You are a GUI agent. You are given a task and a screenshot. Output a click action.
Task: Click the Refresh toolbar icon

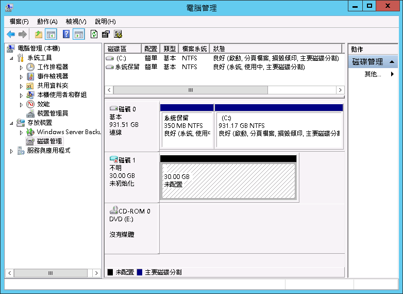click(x=94, y=35)
